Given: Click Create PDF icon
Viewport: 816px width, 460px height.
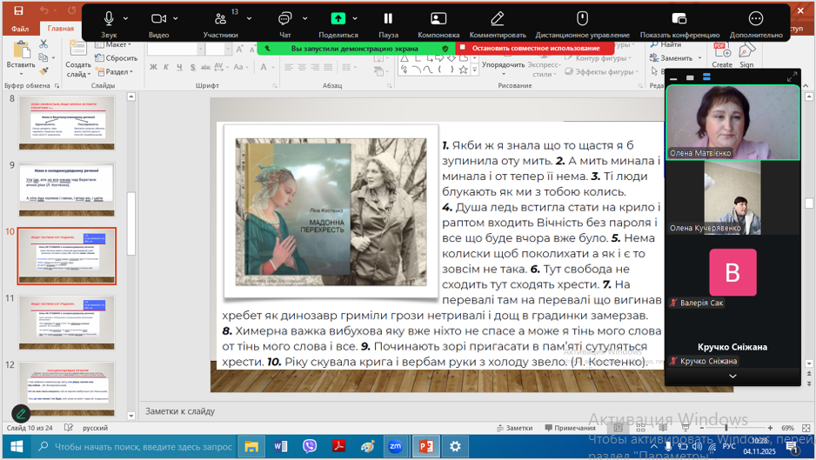Looking at the screenshot, I should click(722, 55).
